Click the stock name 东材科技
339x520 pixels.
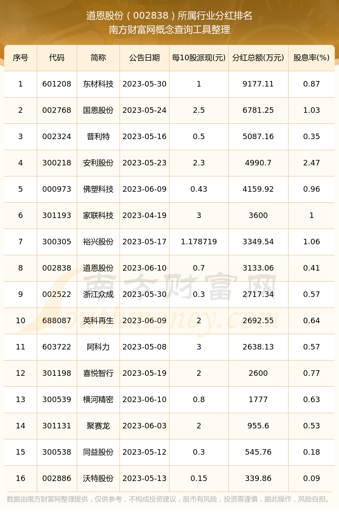click(x=98, y=84)
